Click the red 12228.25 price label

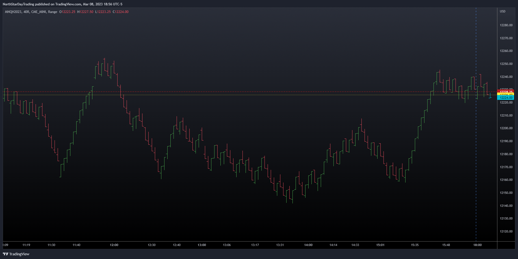click(506, 91)
